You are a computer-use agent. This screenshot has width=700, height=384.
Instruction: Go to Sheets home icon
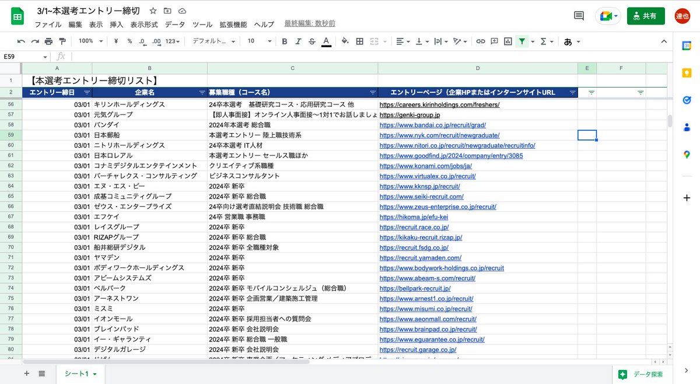click(17, 16)
